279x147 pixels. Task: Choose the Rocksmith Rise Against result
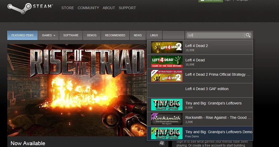click(x=200, y=119)
